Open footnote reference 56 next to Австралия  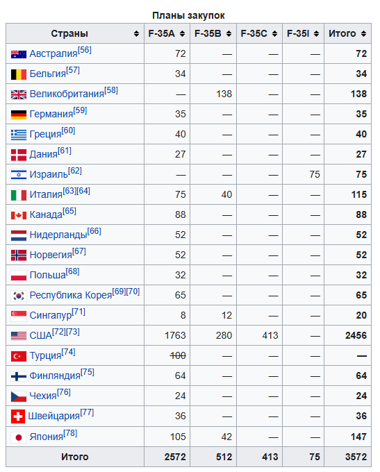(x=84, y=50)
